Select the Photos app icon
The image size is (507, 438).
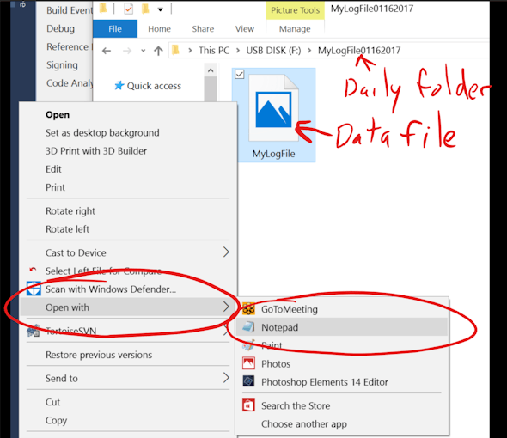coord(248,363)
